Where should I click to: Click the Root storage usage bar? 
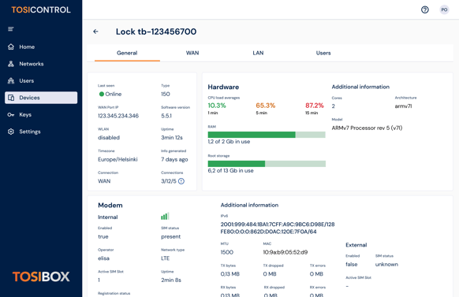[x=267, y=164]
